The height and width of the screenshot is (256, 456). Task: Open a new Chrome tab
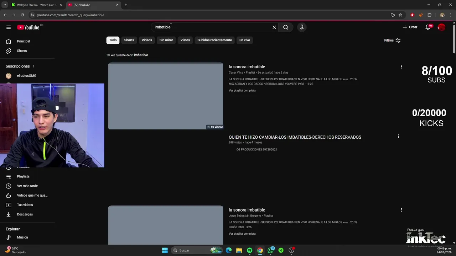126,5
